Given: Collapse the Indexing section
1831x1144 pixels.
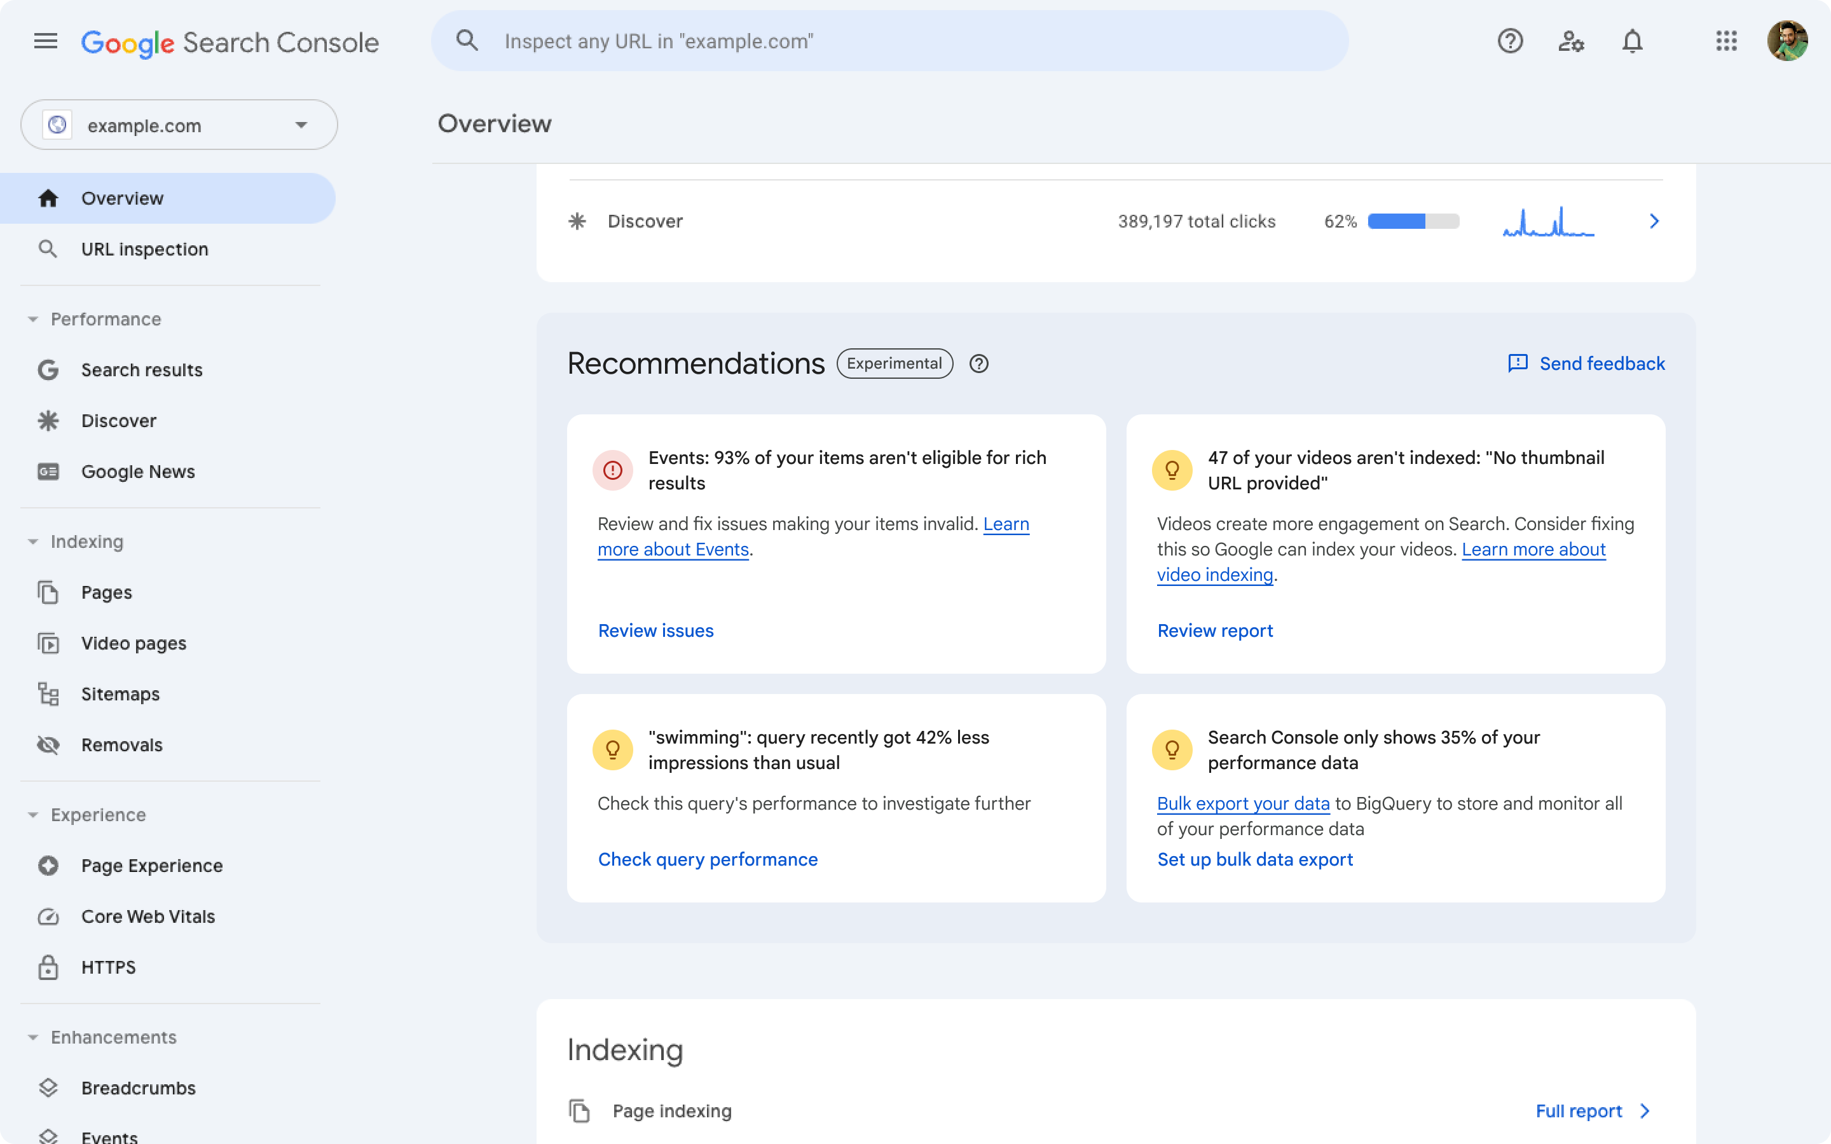Looking at the screenshot, I should pos(32,541).
